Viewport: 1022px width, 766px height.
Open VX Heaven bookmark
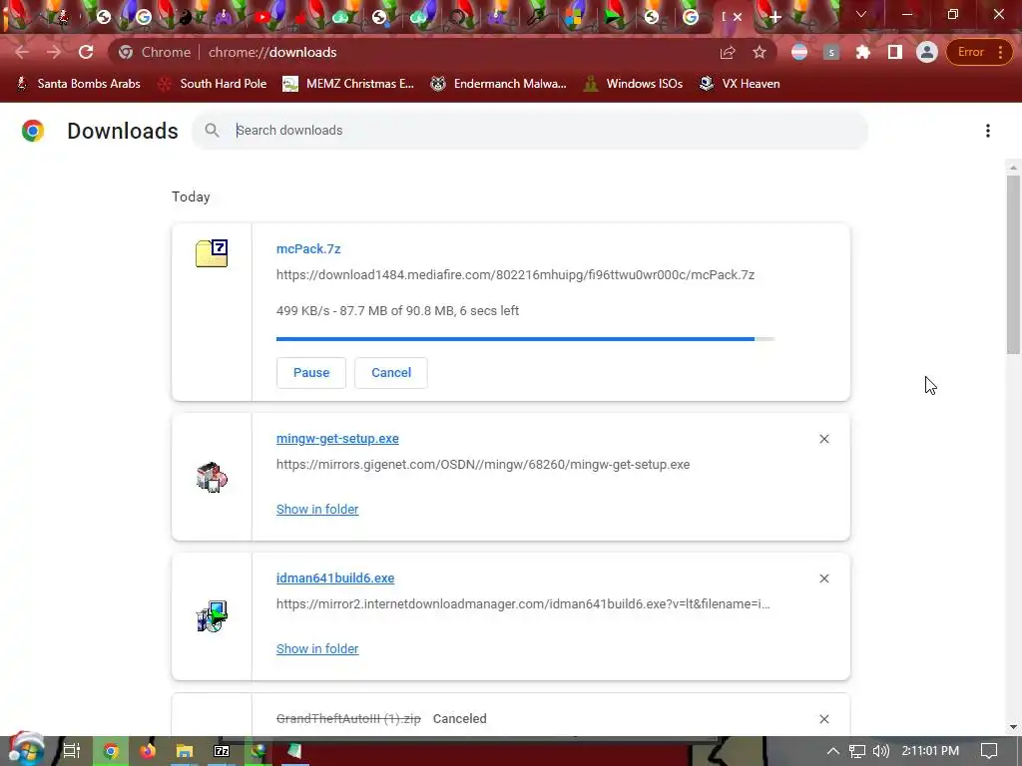pos(740,84)
